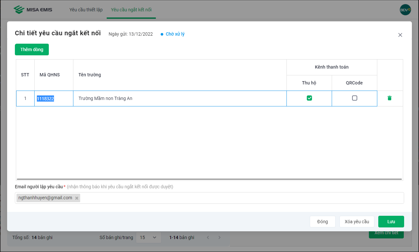
Task: Click the QRCode sub-column header
Action: pyautogui.click(x=354, y=83)
